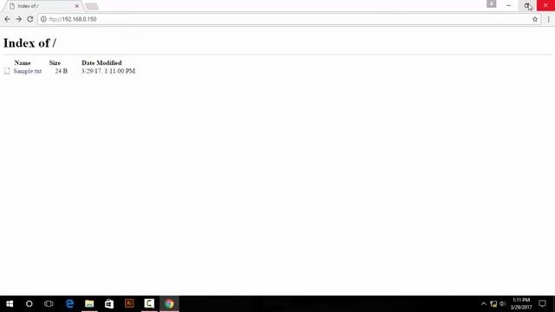The image size is (555, 312).
Task: Close the Chrome window
Action: (545, 5)
